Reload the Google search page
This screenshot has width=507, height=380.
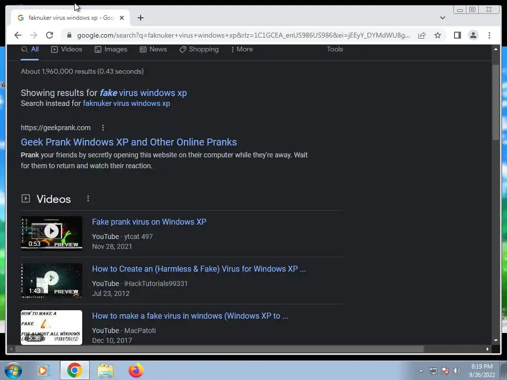(50, 35)
